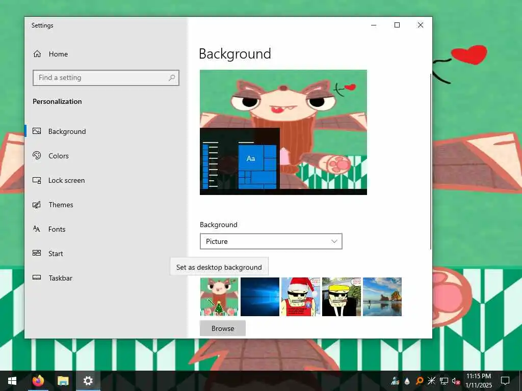Image resolution: width=522 pixels, height=391 pixels.
Task: Click the Taskbar sidebar icon
Action: point(37,277)
